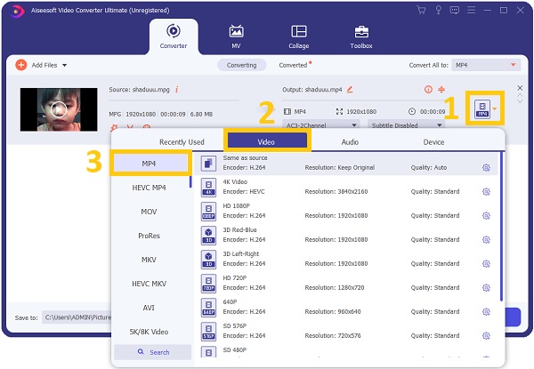This screenshot has height=369, width=534.
Task: Open the output format selector icon
Action: [482, 109]
